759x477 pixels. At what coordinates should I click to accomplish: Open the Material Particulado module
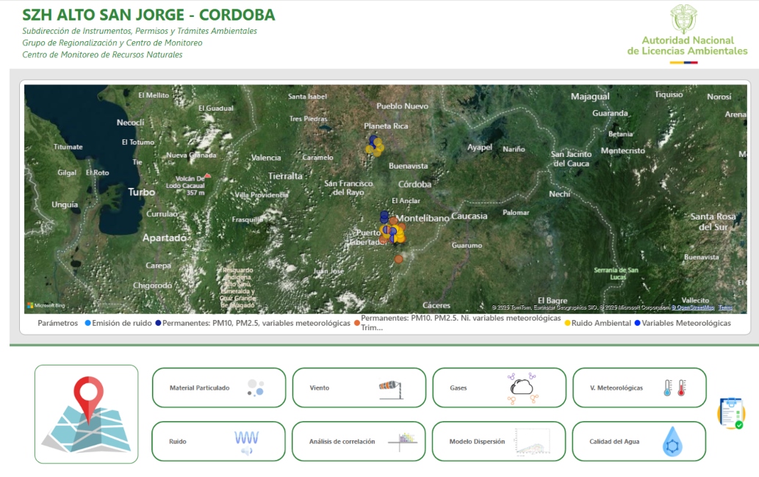click(x=218, y=387)
